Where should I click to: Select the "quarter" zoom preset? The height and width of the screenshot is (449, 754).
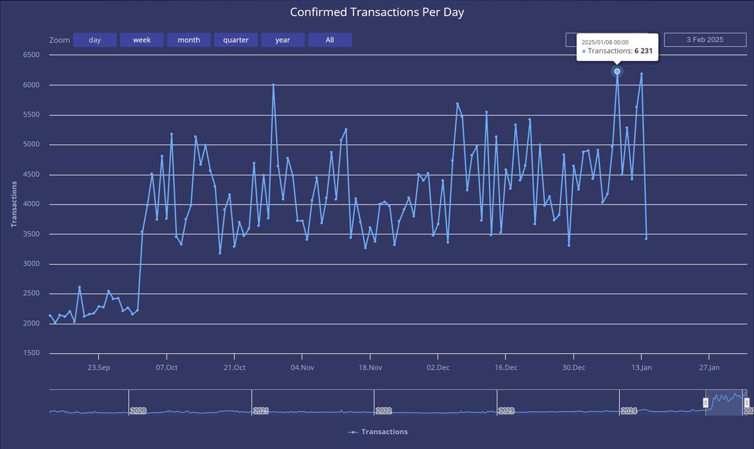coord(236,40)
